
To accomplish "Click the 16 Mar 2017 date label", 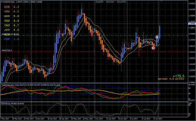I will pyautogui.click(x=17, y=119).
